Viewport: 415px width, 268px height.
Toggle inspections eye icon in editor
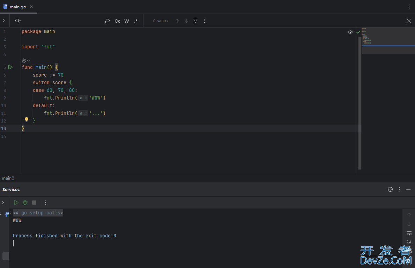click(350, 32)
